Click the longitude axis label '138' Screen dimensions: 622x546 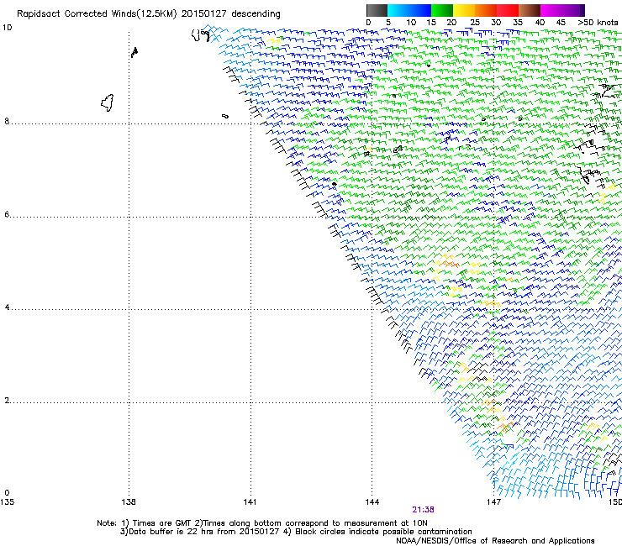(x=129, y=502)
